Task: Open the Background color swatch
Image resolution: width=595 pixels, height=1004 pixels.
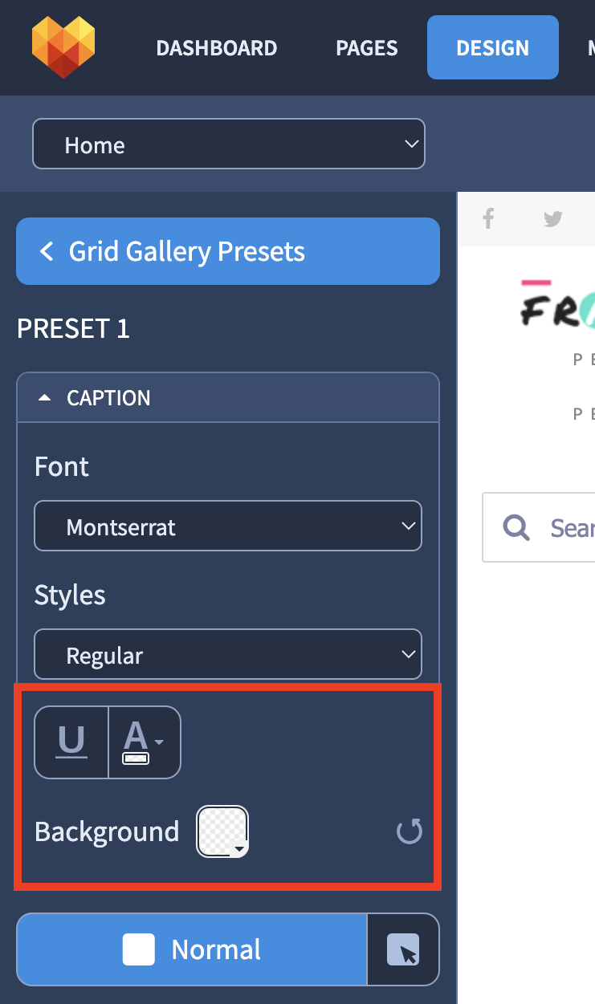Action: pyautogui.click(x=223, y=832)
